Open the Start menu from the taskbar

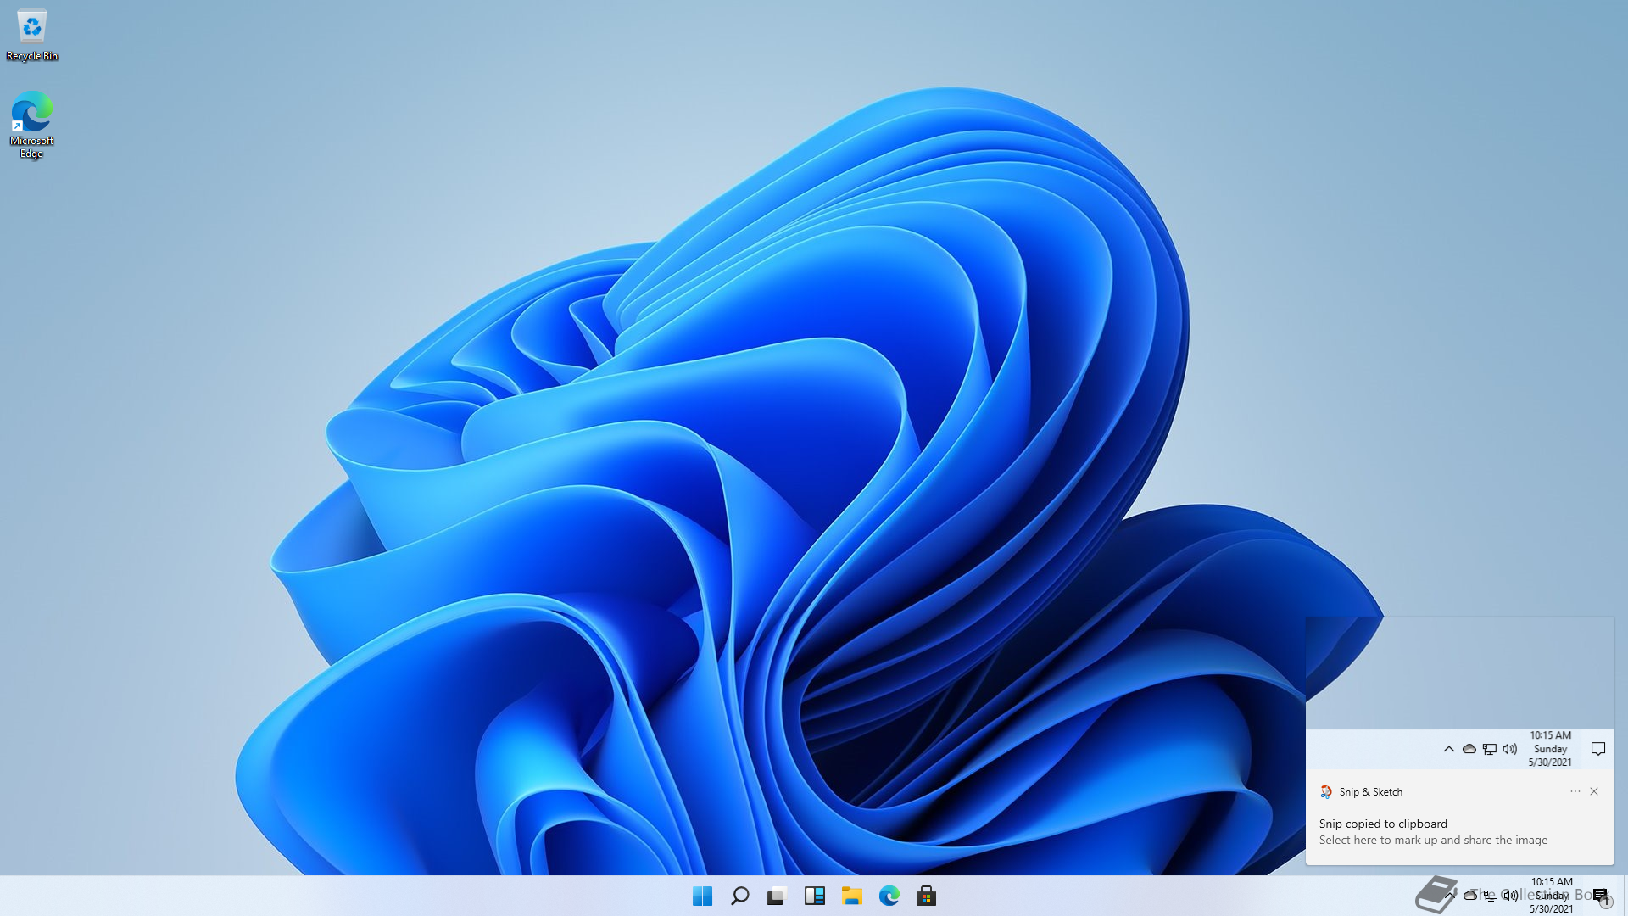tap(702, 896)
